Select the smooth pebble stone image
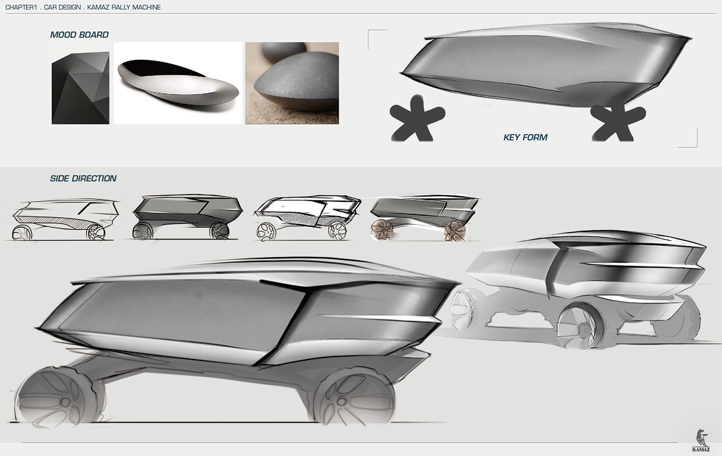Screen dimensions: 722x456 (292, 82)
